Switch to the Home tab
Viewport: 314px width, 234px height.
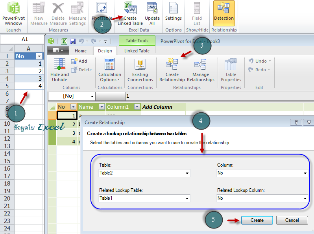[81, 51]
